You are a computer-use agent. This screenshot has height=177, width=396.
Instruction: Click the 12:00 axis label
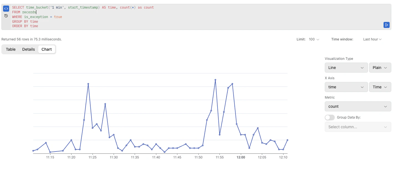pyautogui.click(x=241, y=157)
